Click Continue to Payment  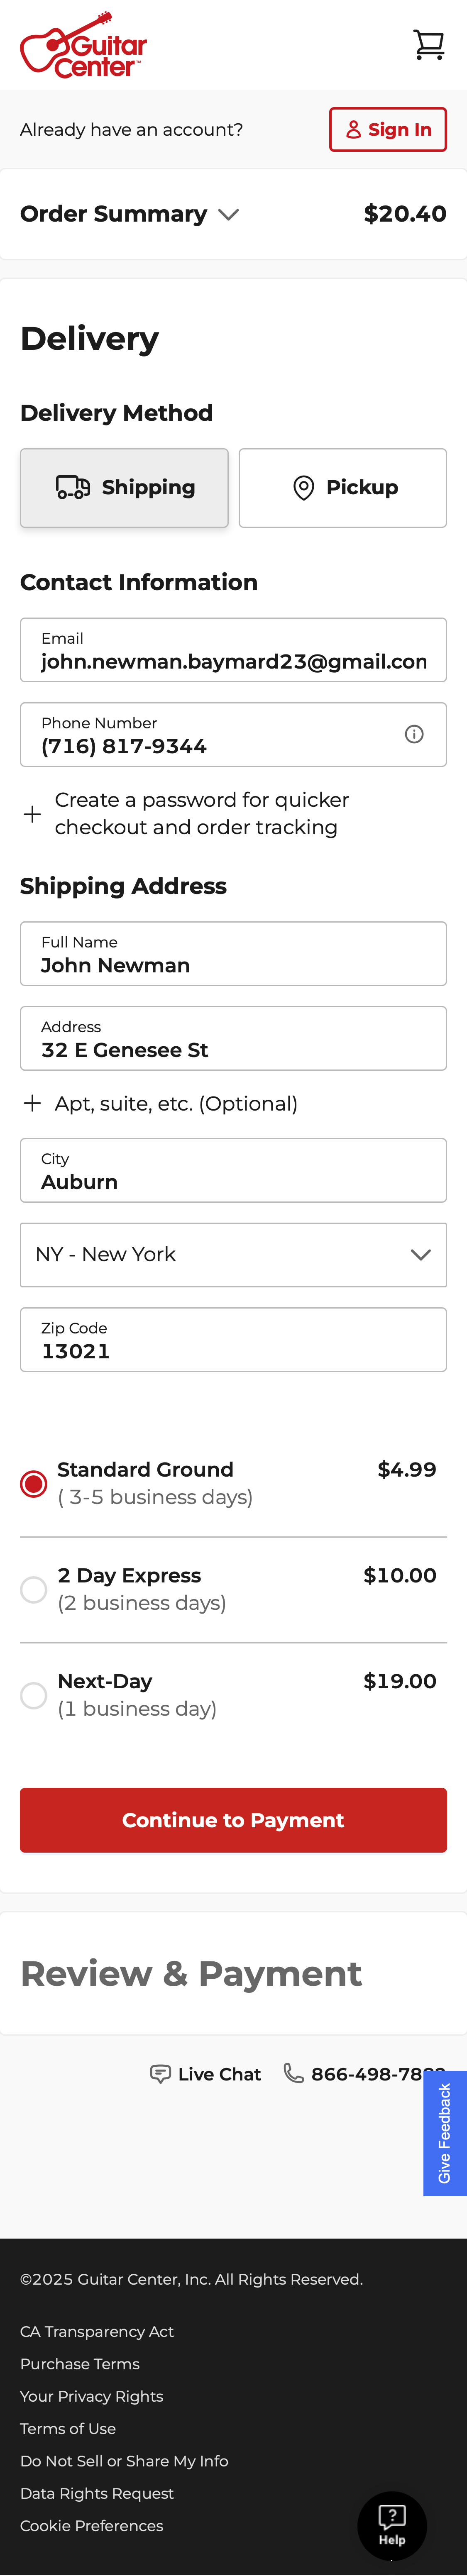tap(233, 1820)
